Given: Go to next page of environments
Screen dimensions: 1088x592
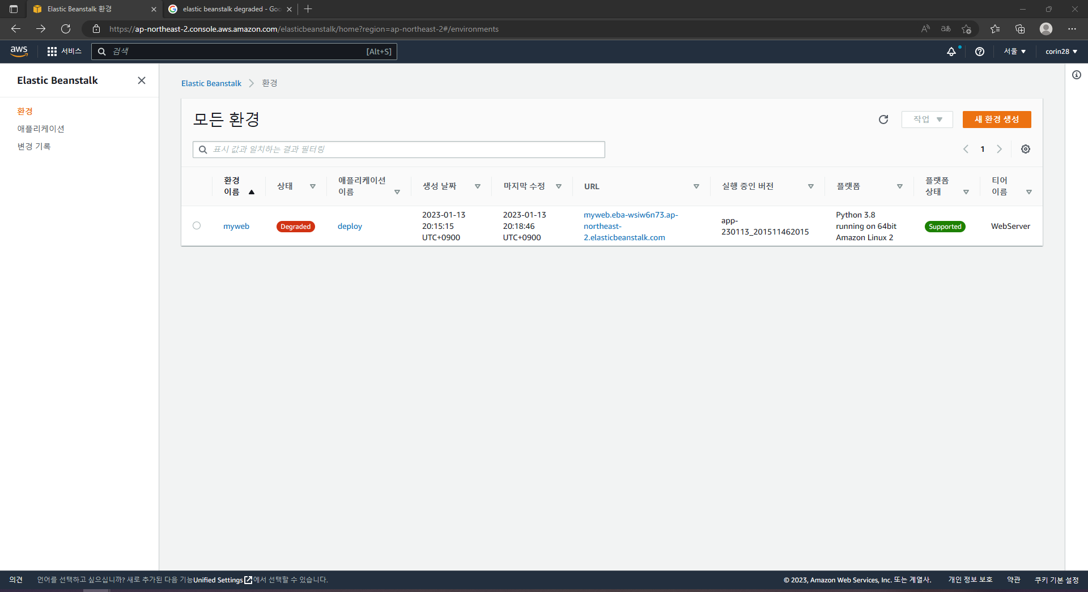Looking at the screenshot, I should (x=1000, y=149).
